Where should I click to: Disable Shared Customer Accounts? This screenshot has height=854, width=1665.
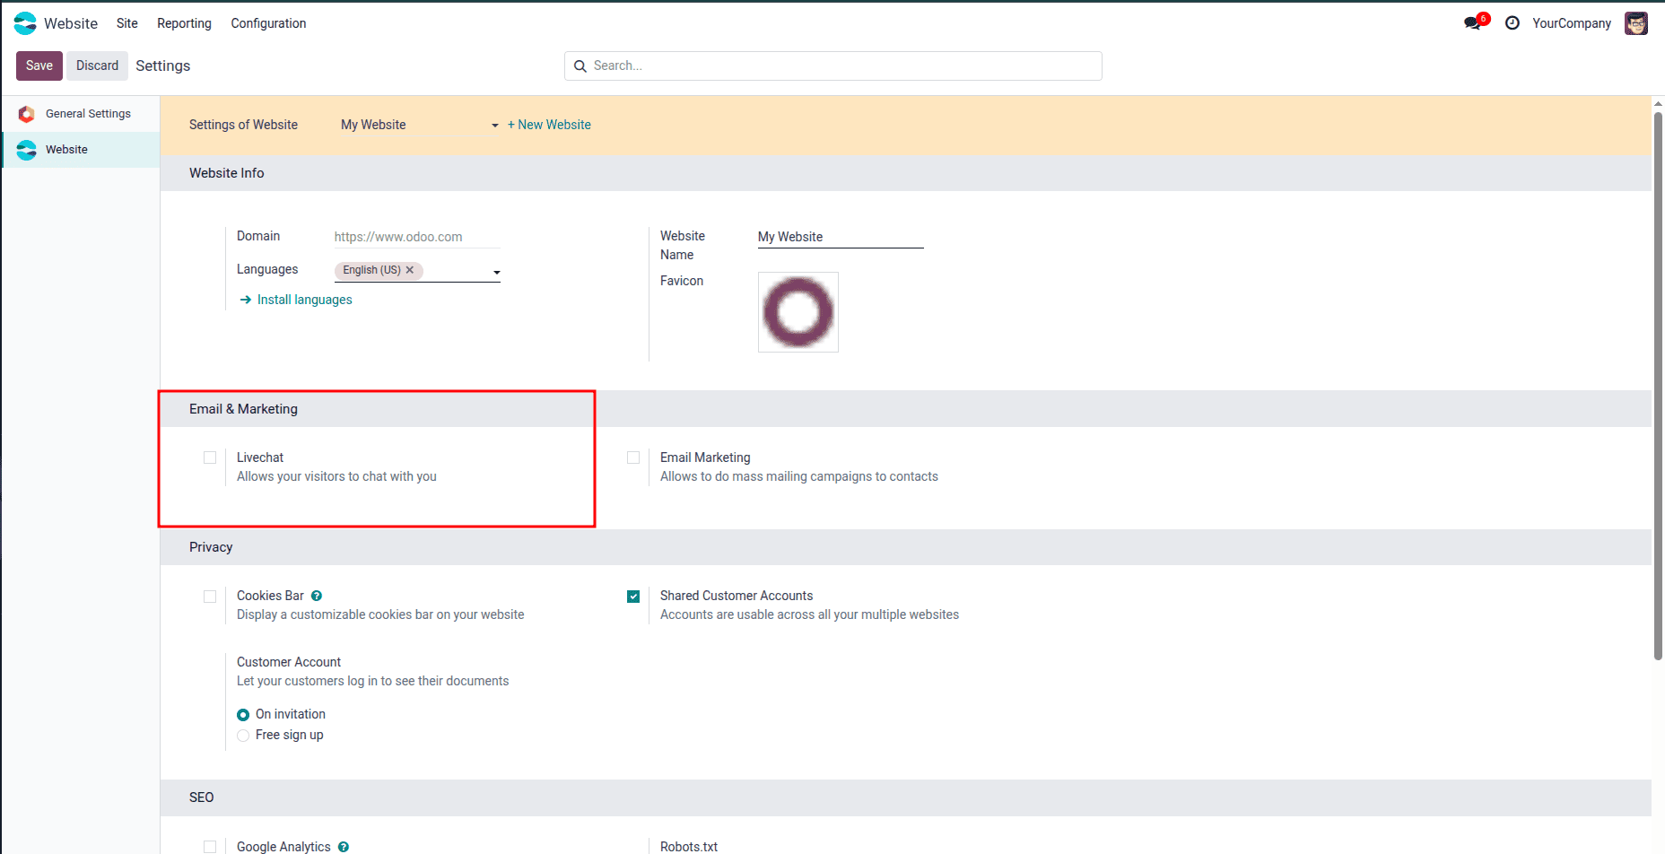(633, 596)
